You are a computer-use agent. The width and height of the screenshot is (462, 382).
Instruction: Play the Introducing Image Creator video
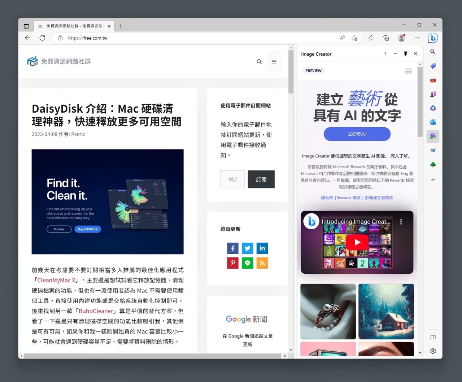pos(357,242)
